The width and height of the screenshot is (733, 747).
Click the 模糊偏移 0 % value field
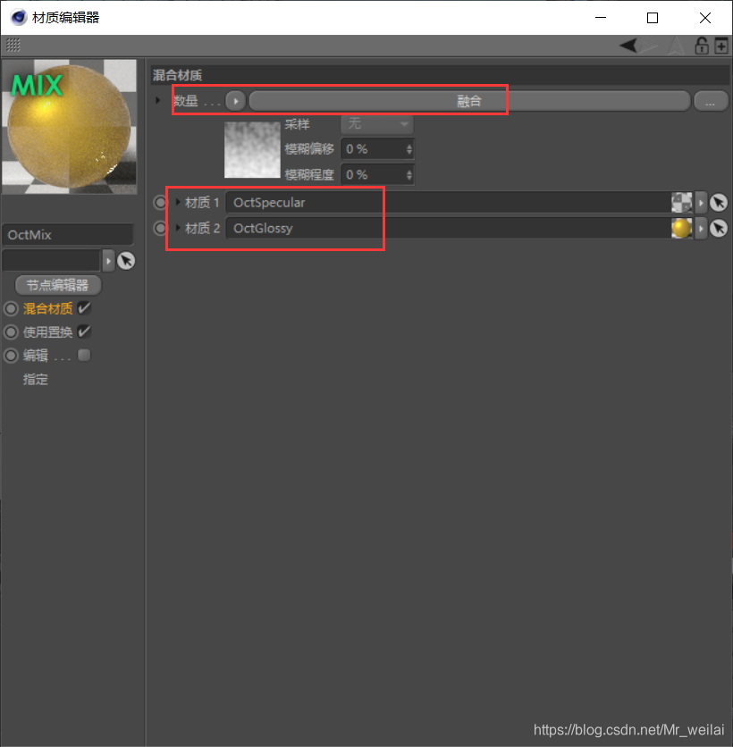(373, 149)
